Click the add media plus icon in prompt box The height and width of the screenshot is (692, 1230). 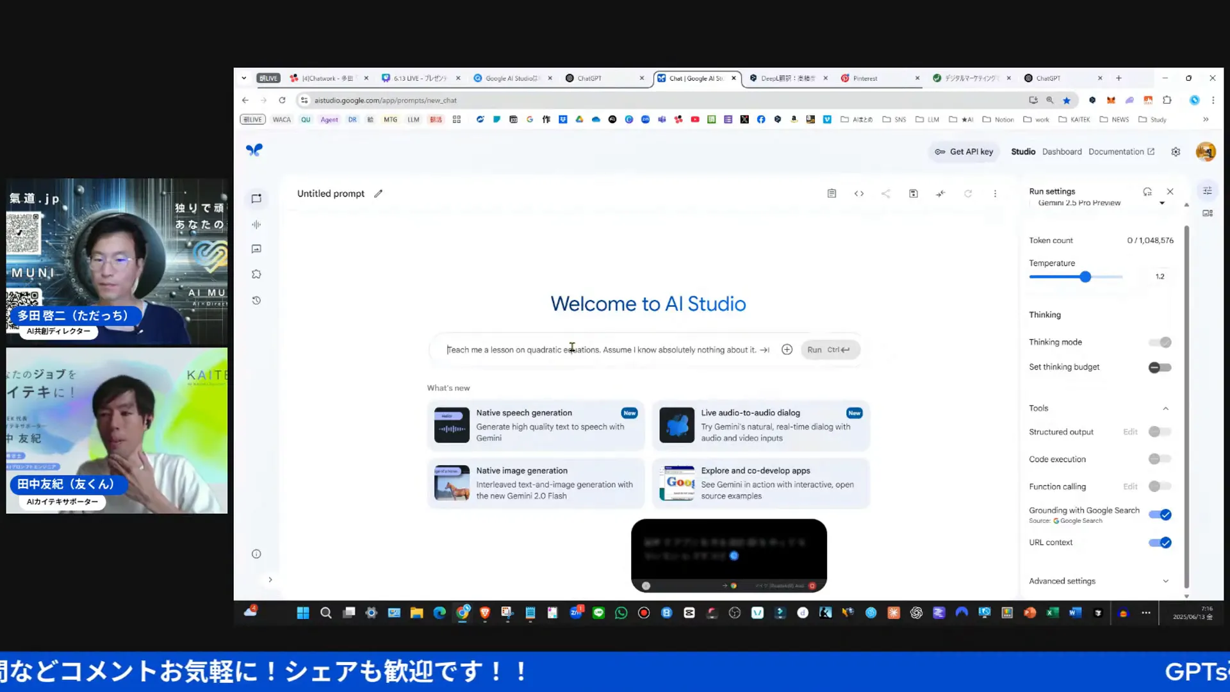pos(787,350)
